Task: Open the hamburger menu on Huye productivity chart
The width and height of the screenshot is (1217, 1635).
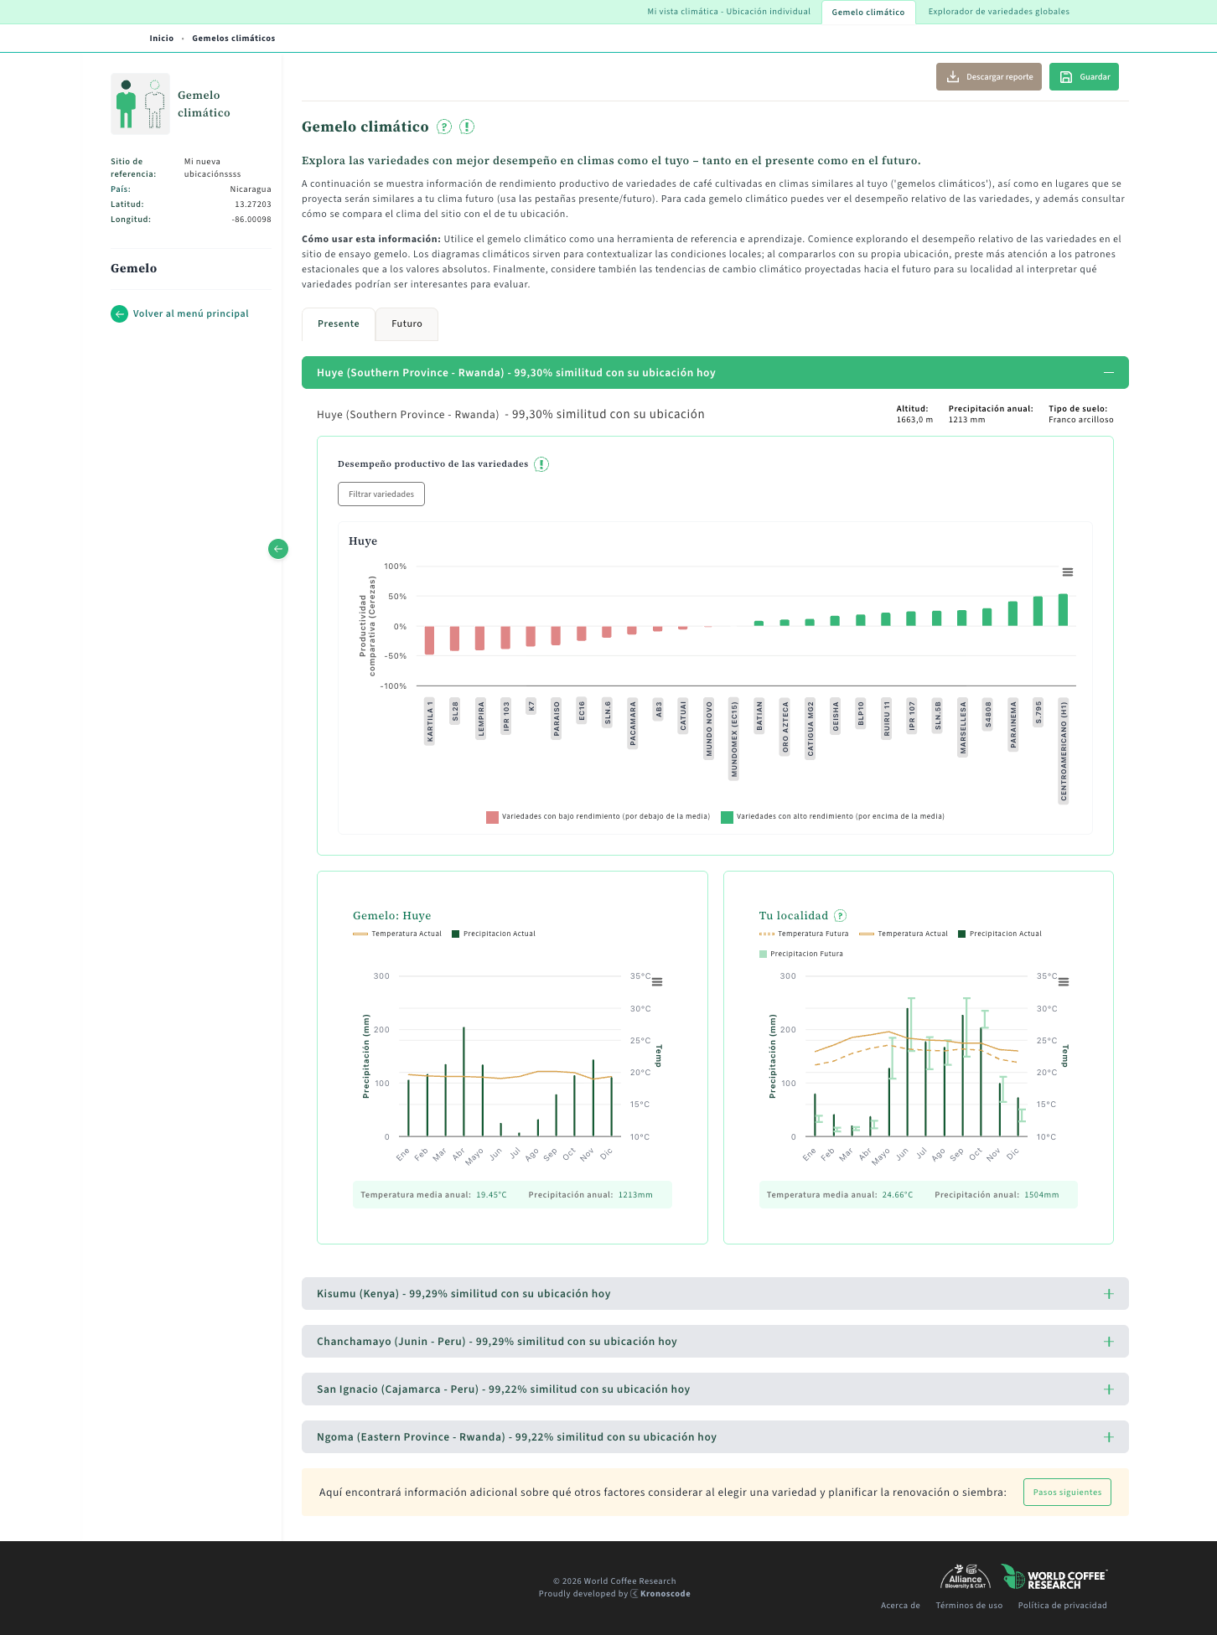Action: click(1067, 572)
